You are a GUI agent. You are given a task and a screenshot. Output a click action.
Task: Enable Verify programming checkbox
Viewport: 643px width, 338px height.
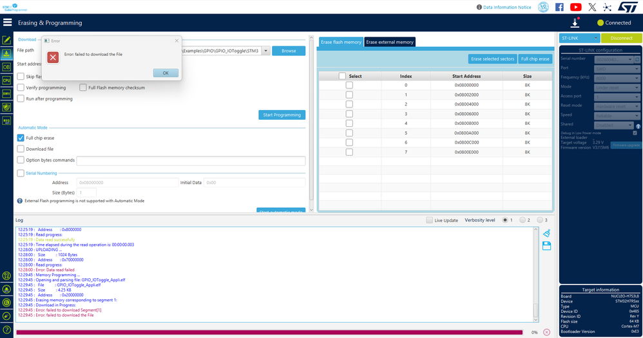pyautogui.click(x=21, y=88)
